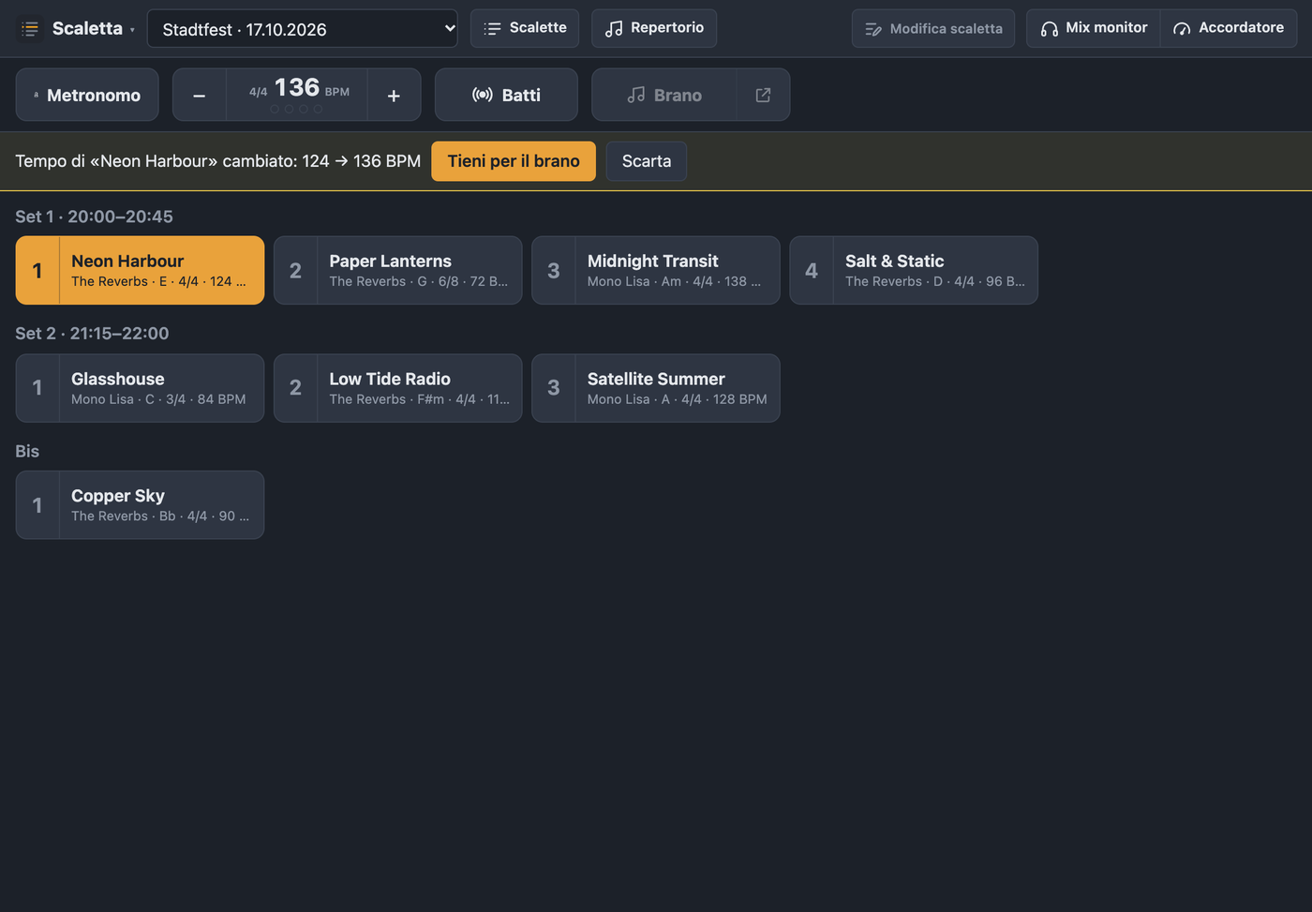This screenshot has height=912, width=1312.
Task: Go to the Scalette list view
Action: click(525, 28)
